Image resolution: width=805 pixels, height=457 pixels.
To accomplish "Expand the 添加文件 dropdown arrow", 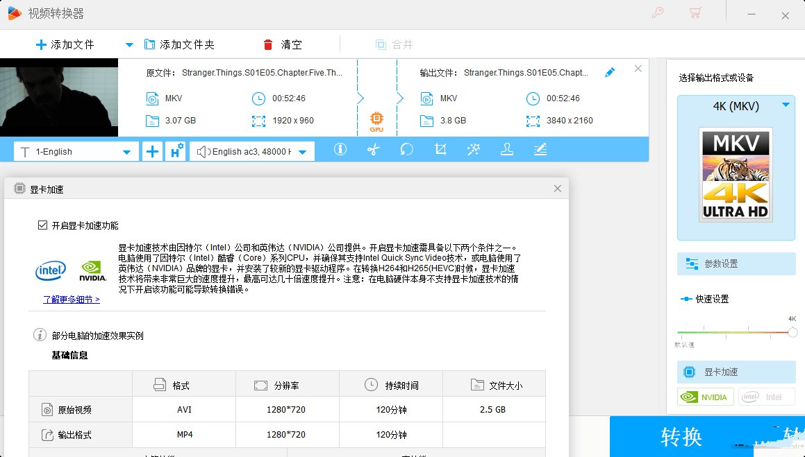I will coord(128,44).
